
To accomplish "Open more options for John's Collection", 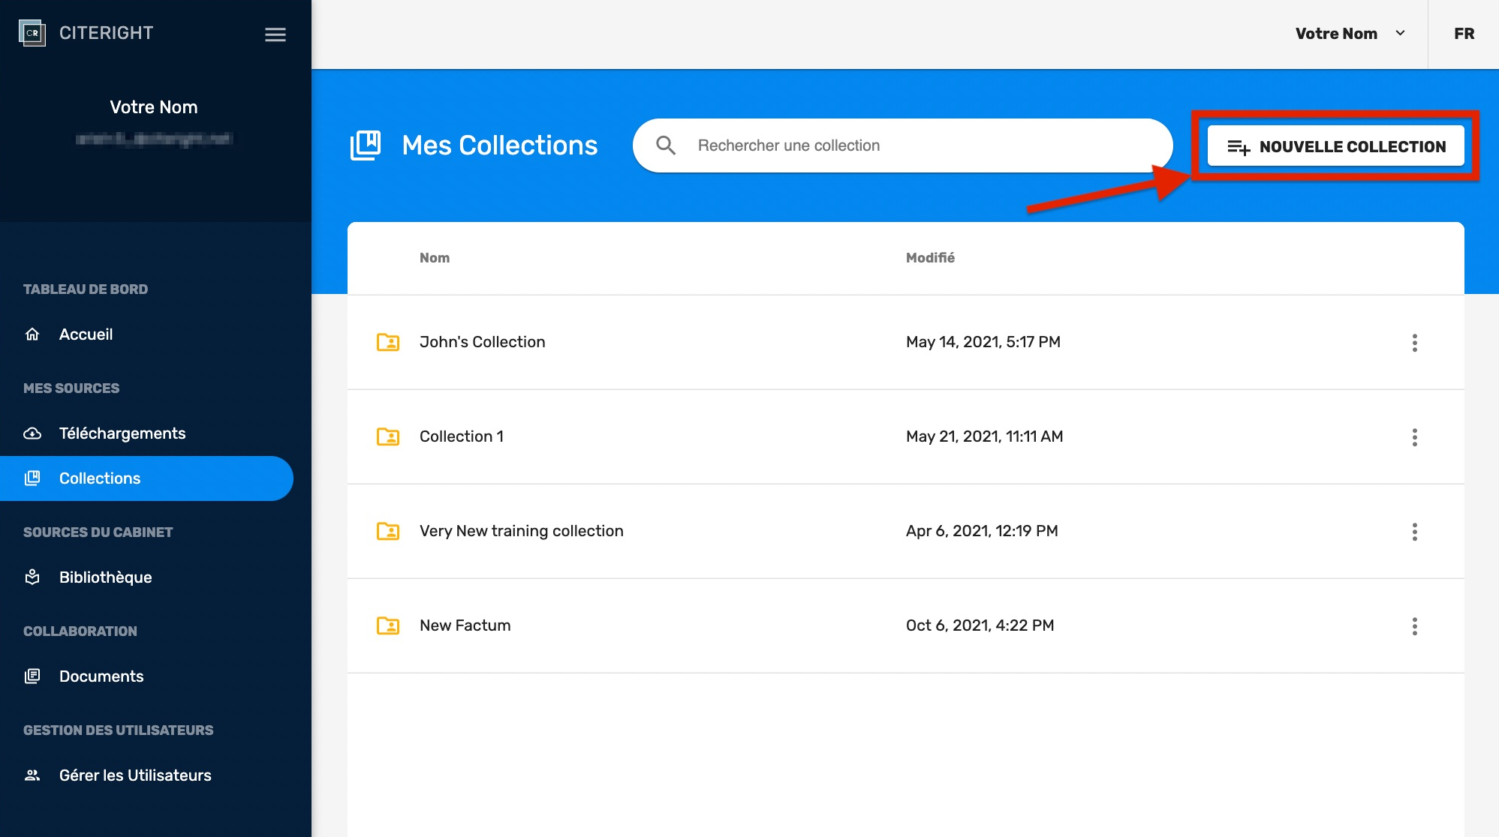I will 1415,343.
